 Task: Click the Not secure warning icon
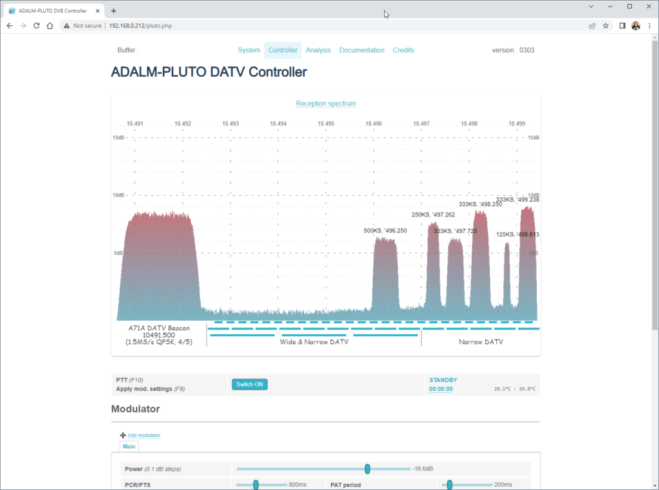(66, 26)
